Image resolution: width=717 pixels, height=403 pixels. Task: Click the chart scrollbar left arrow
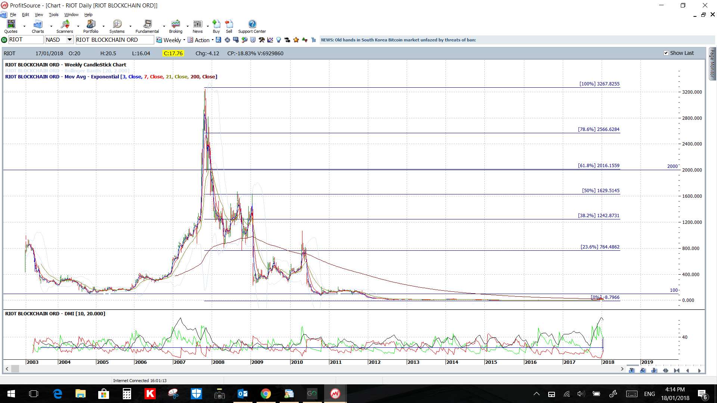(x=7, y=369)
